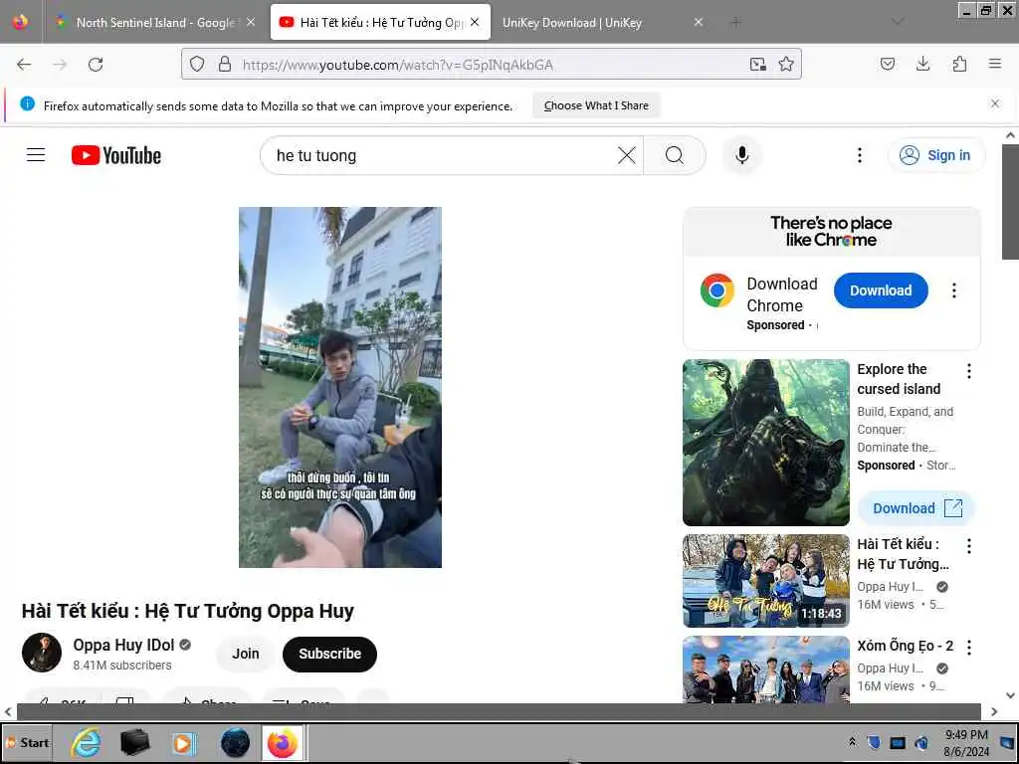This screenshot has width=1019, height=764.
Task: Close the North Sentinel Island tab
Action: (251, 22)
